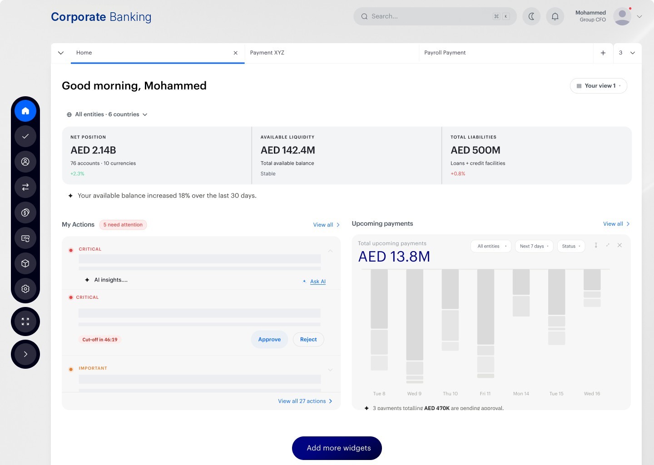Open the 3 more tabs dropdown
Screen dimensions: 654x465
click(627, 53)
